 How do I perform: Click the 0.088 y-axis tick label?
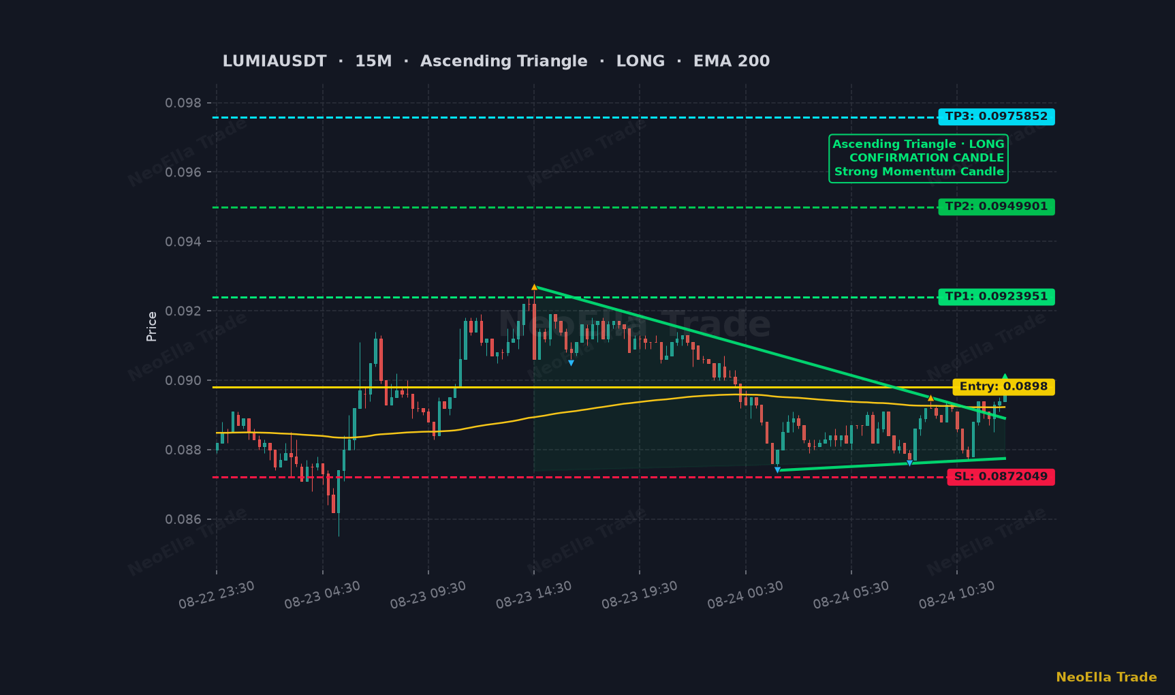183,450
